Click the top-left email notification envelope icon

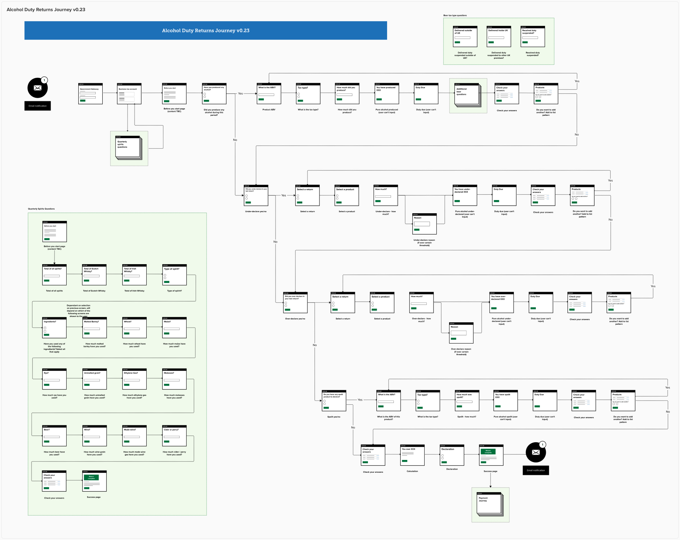coord(38,88)
